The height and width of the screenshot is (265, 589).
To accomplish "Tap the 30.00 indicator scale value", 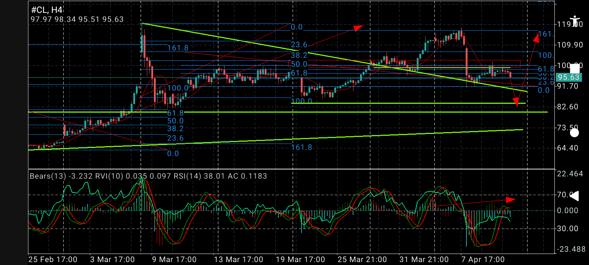I will 568,229.
